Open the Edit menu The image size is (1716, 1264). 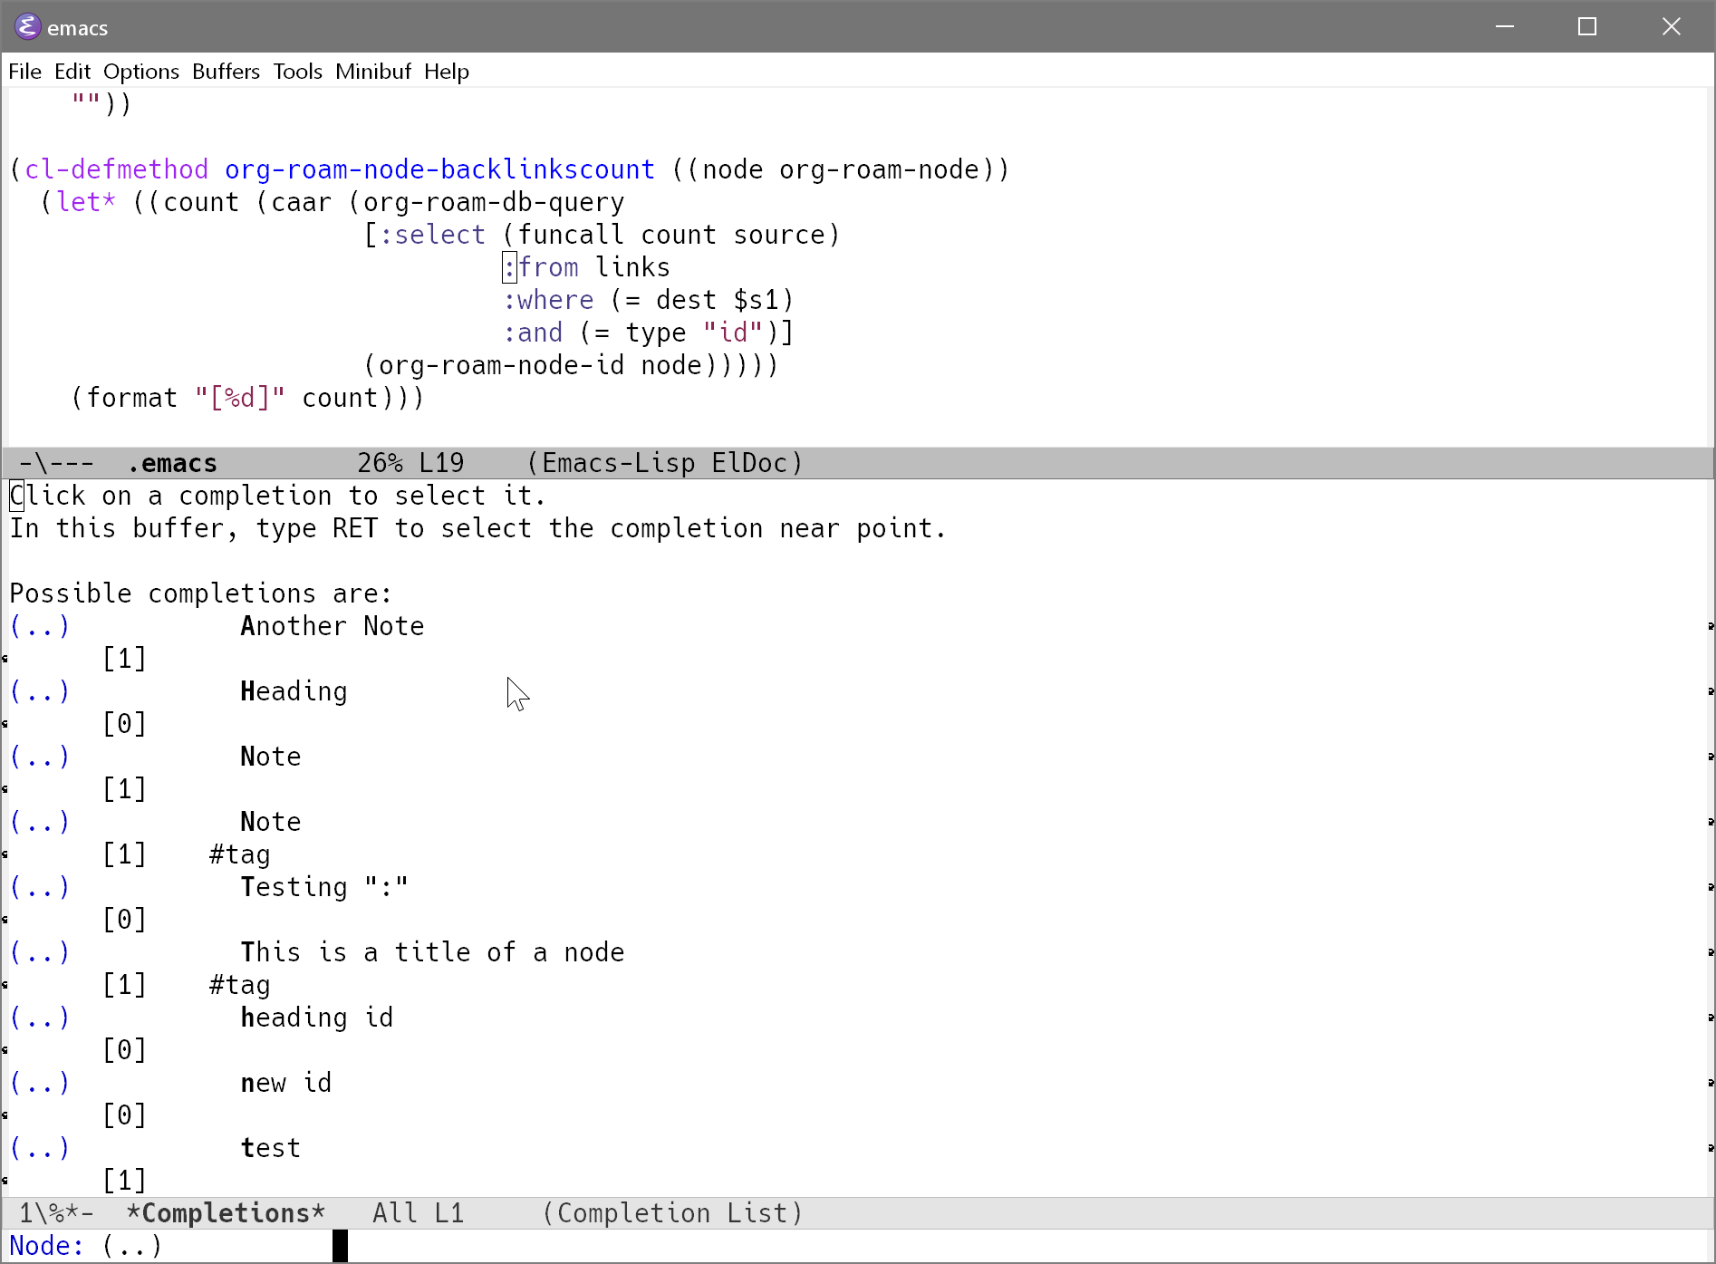pos(72,72)
